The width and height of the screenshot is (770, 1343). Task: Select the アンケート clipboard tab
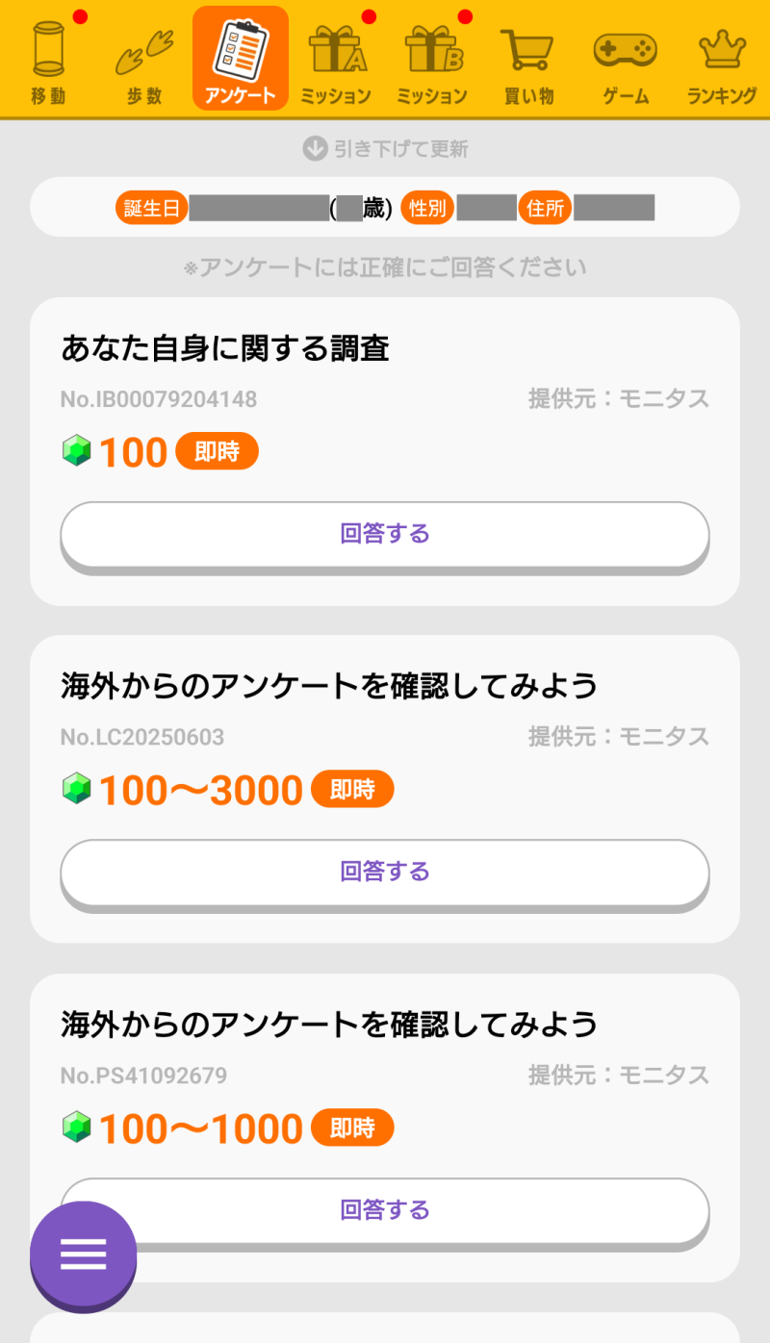click(x=241, y=58)
